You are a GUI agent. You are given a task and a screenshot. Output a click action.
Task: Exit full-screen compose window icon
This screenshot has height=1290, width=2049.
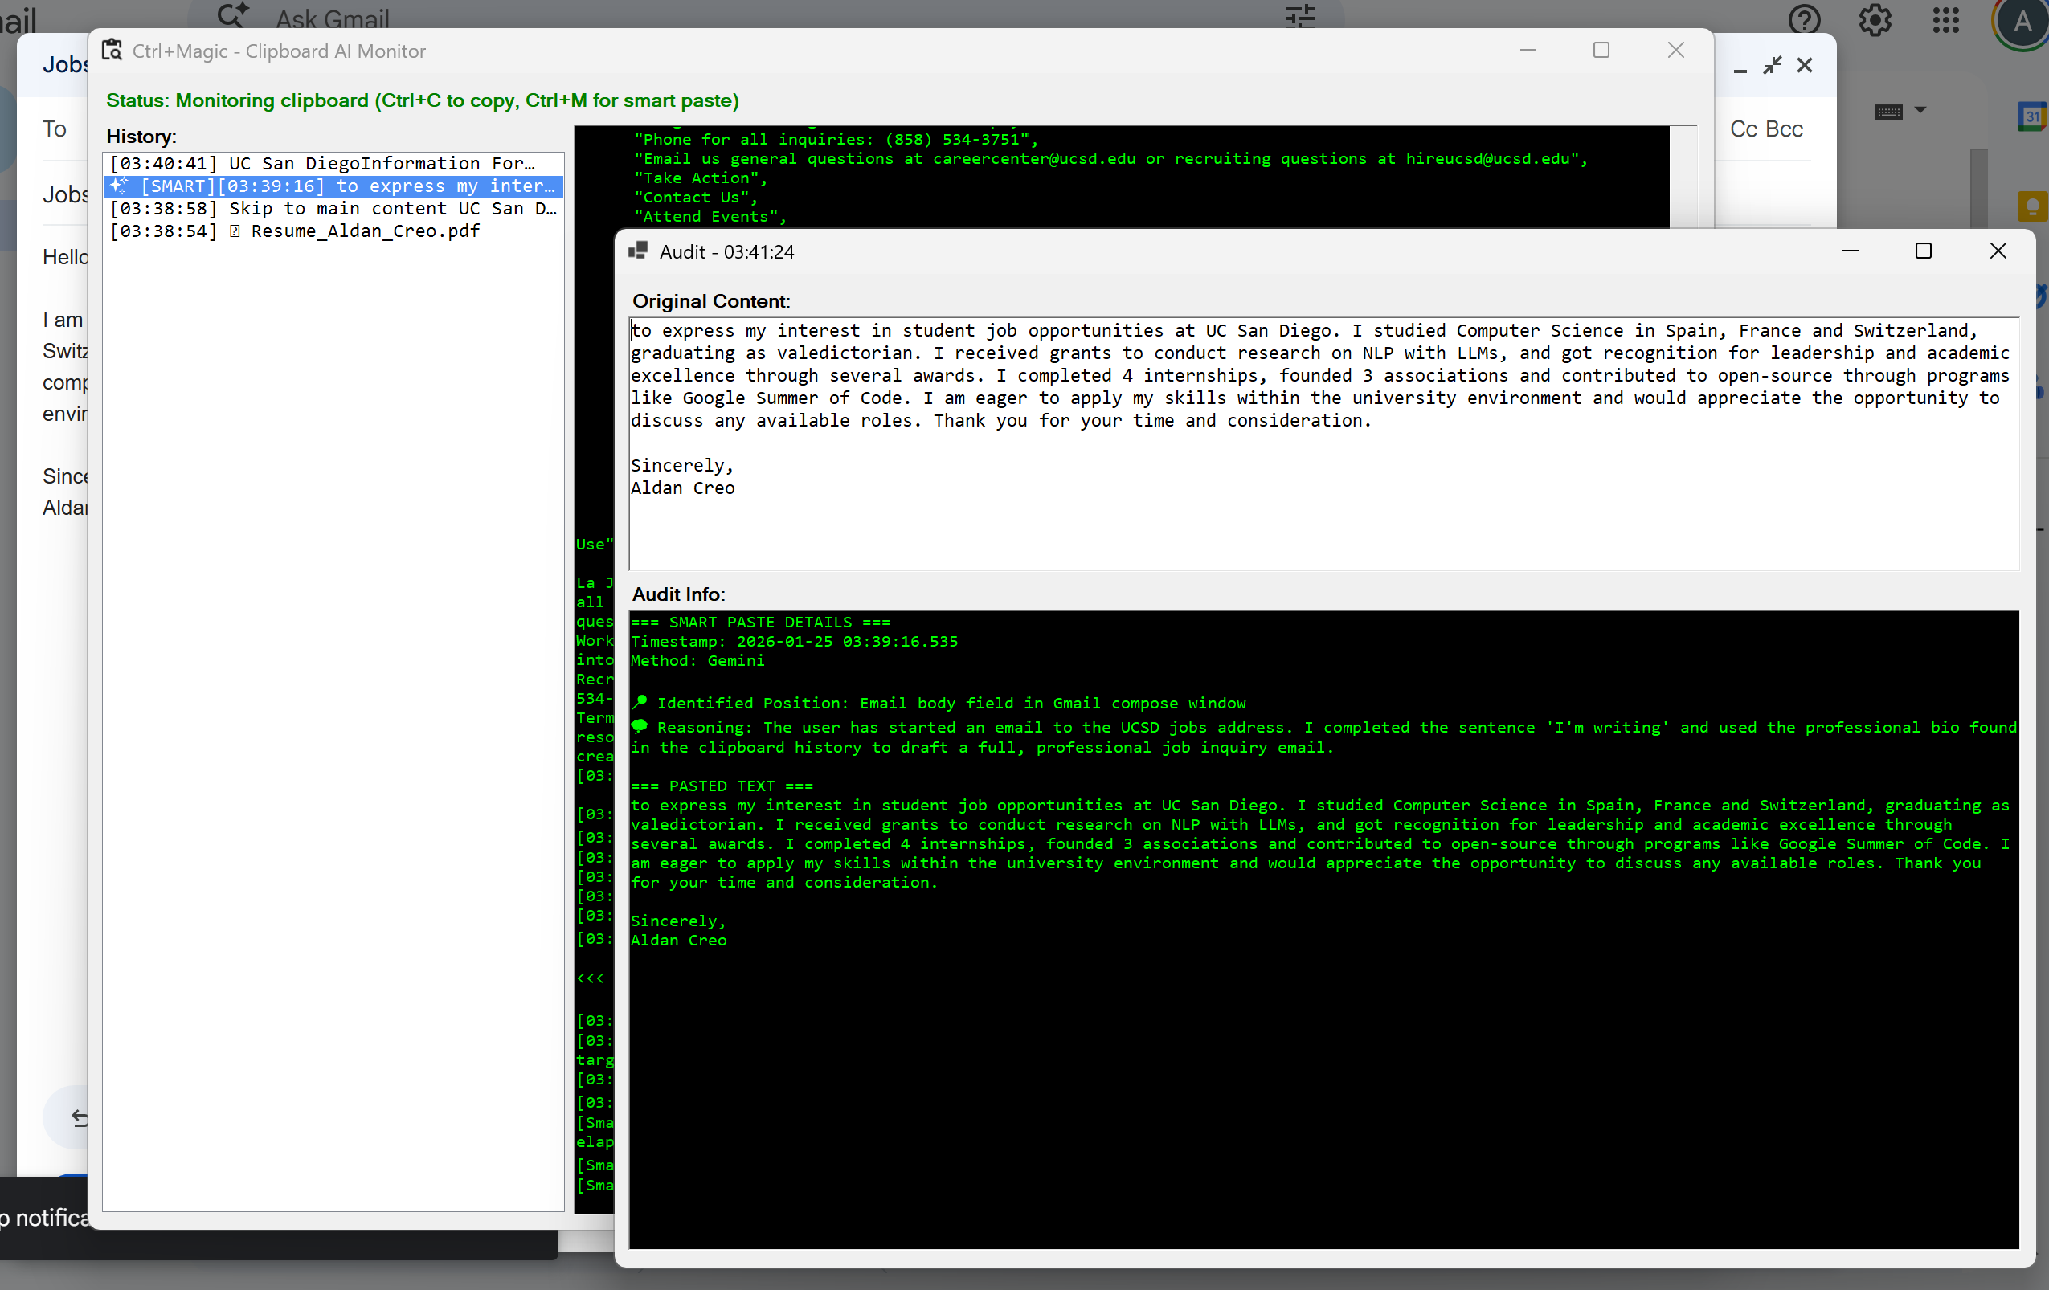tap(1773, 66)
